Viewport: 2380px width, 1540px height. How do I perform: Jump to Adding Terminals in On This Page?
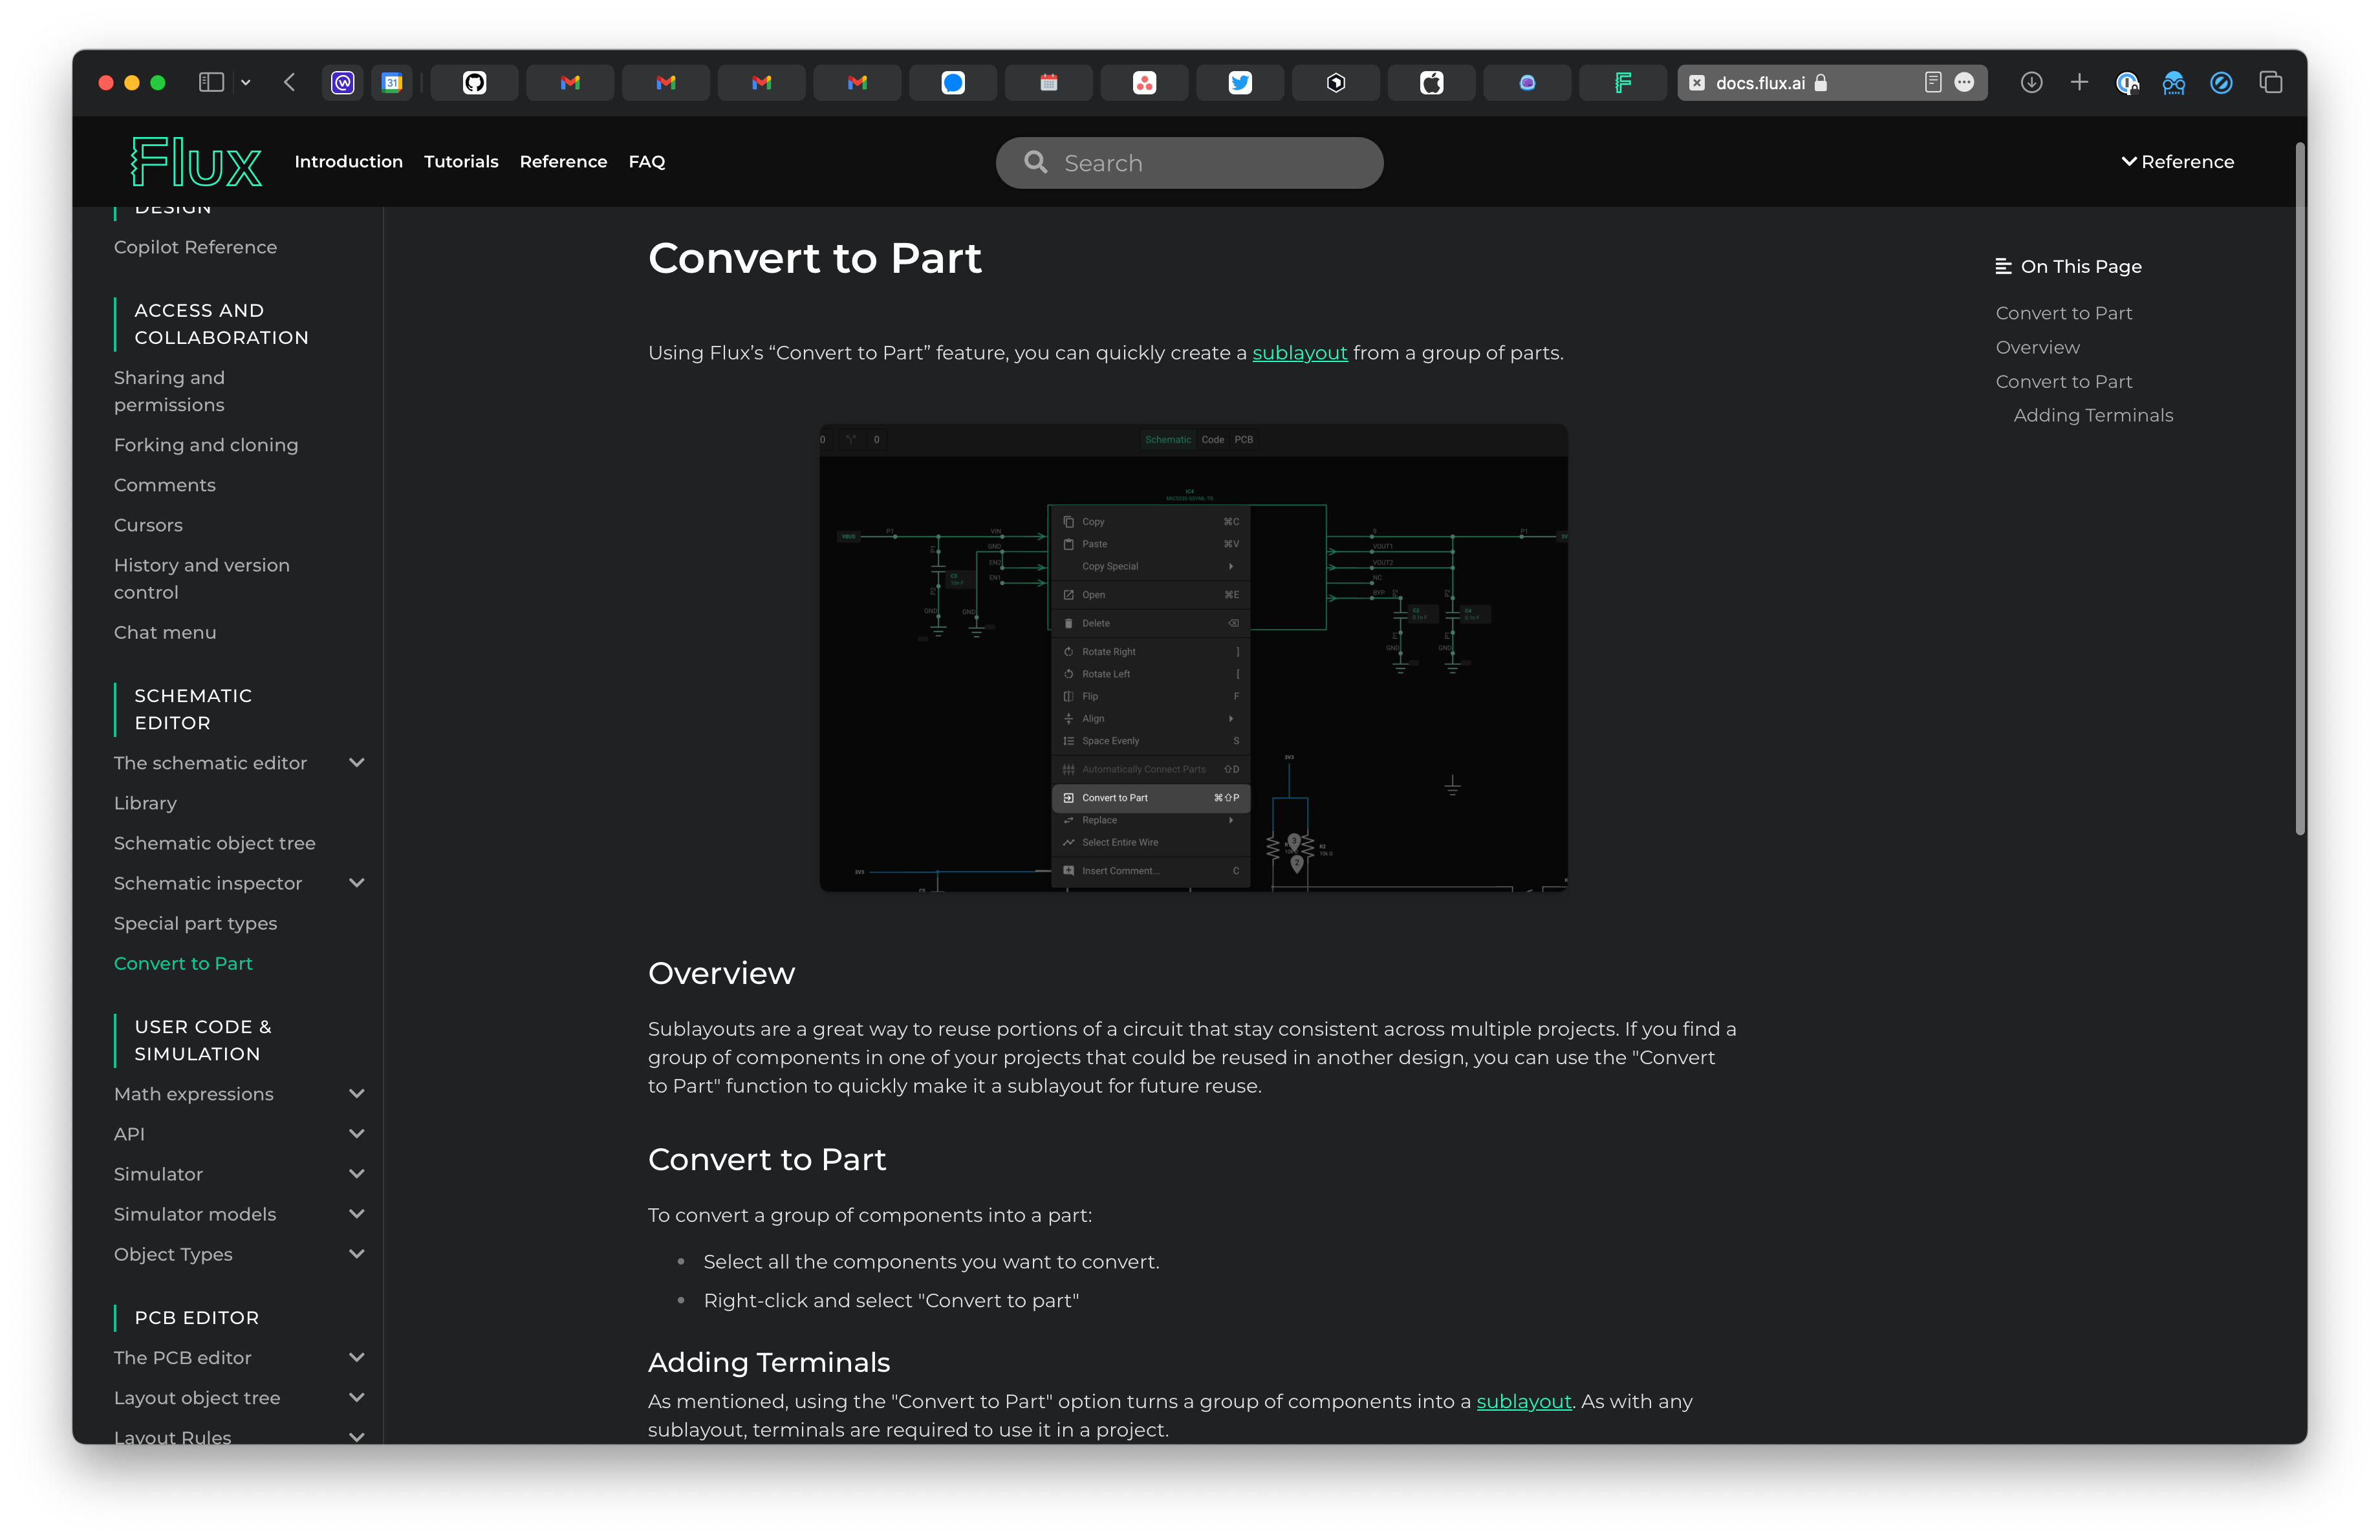(x=2093, y=414)
